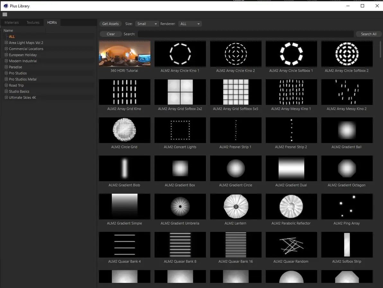Select ALM2 Gradient Circle thumbnail
The image size is (383, 288).
click(236, 168)
